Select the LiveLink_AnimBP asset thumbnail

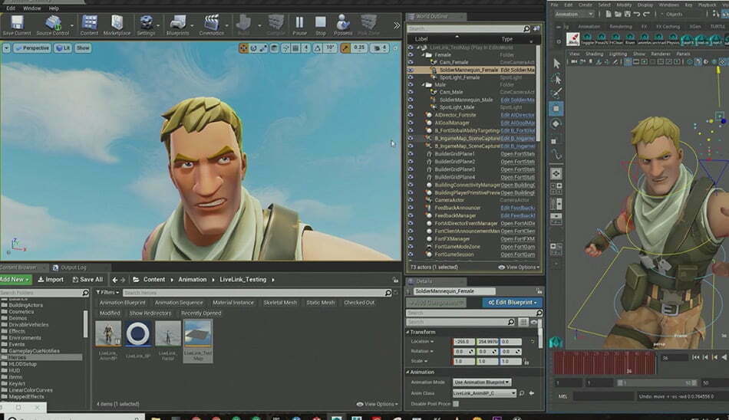click(108, 333)
